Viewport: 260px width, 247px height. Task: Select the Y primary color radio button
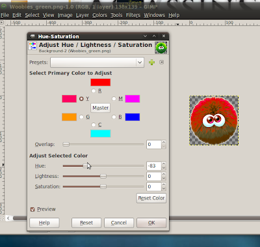coord(81,99)
